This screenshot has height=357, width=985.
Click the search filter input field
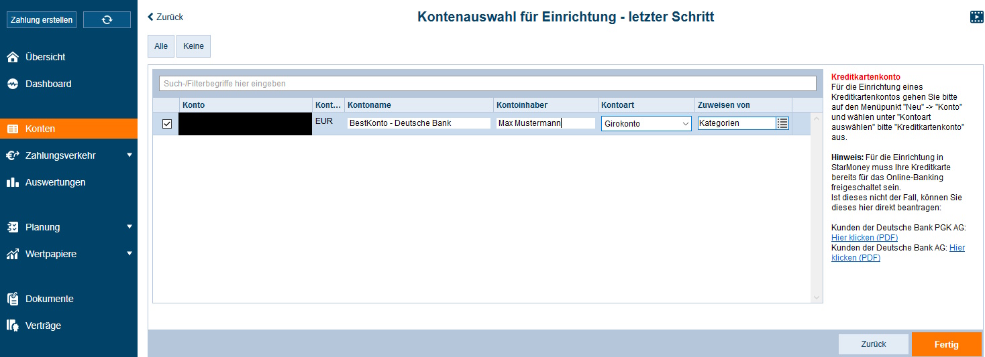[x=487, y=84]
